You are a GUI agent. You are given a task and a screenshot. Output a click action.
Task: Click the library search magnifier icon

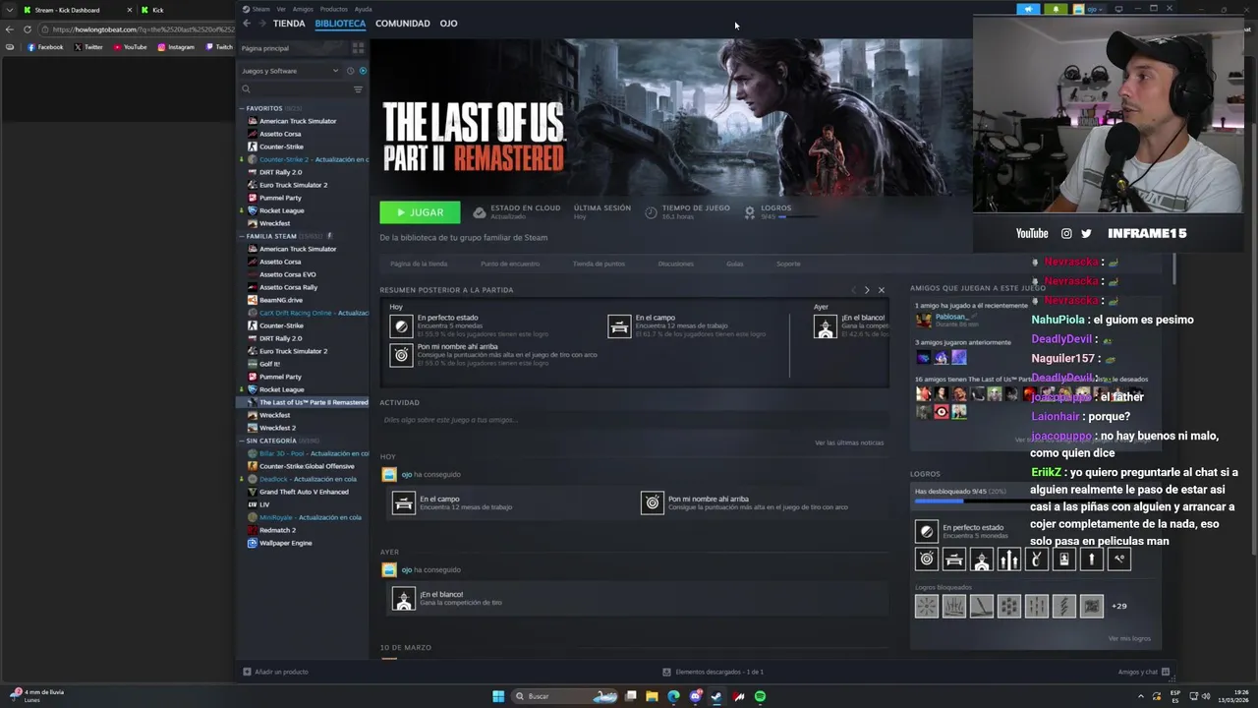click(247, 89)
